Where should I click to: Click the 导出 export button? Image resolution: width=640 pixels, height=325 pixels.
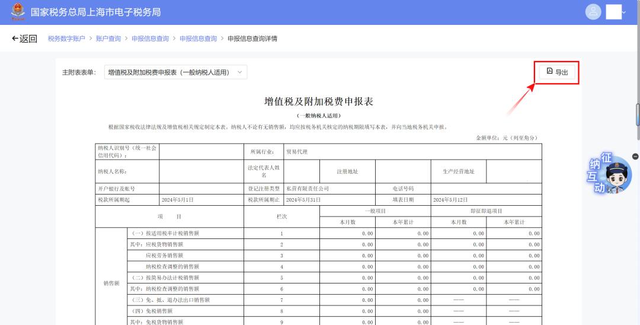(557, 72)
